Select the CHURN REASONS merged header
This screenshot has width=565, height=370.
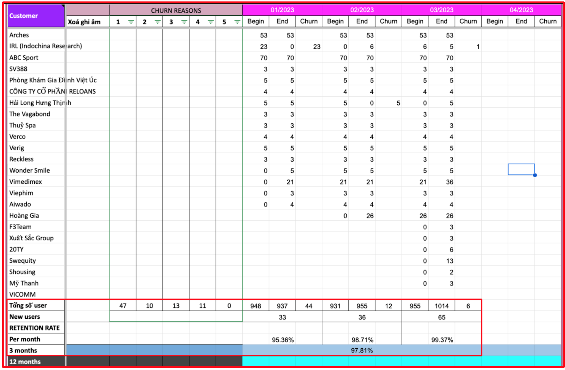tap(176, 11)
